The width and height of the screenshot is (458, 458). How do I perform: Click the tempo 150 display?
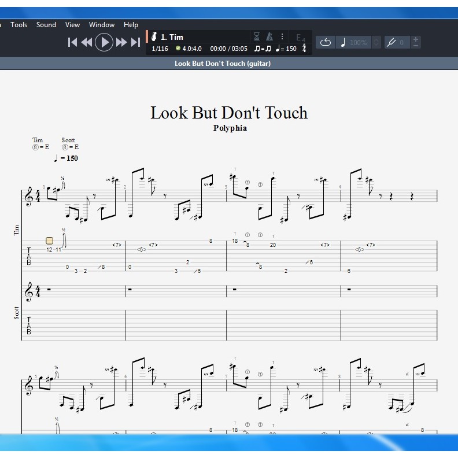point(286,49)
